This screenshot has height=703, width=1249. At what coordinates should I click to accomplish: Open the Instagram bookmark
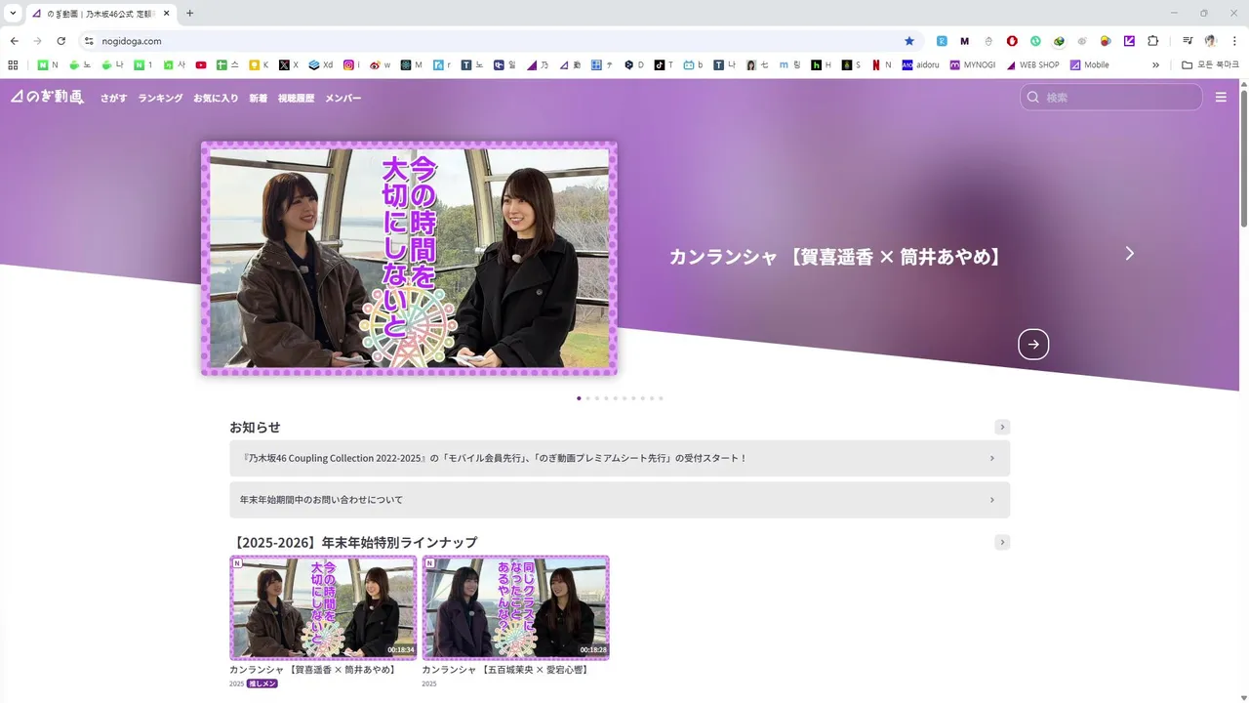tap(351, 65)
